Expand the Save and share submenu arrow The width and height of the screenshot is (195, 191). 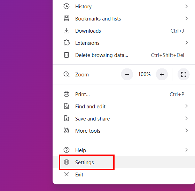tap(186, 118)
